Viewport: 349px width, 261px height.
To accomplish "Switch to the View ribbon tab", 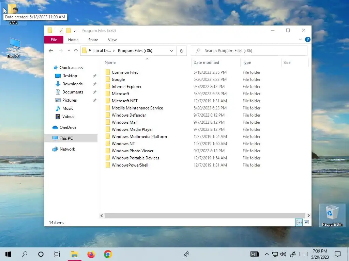I will click(x=112, y=40).
